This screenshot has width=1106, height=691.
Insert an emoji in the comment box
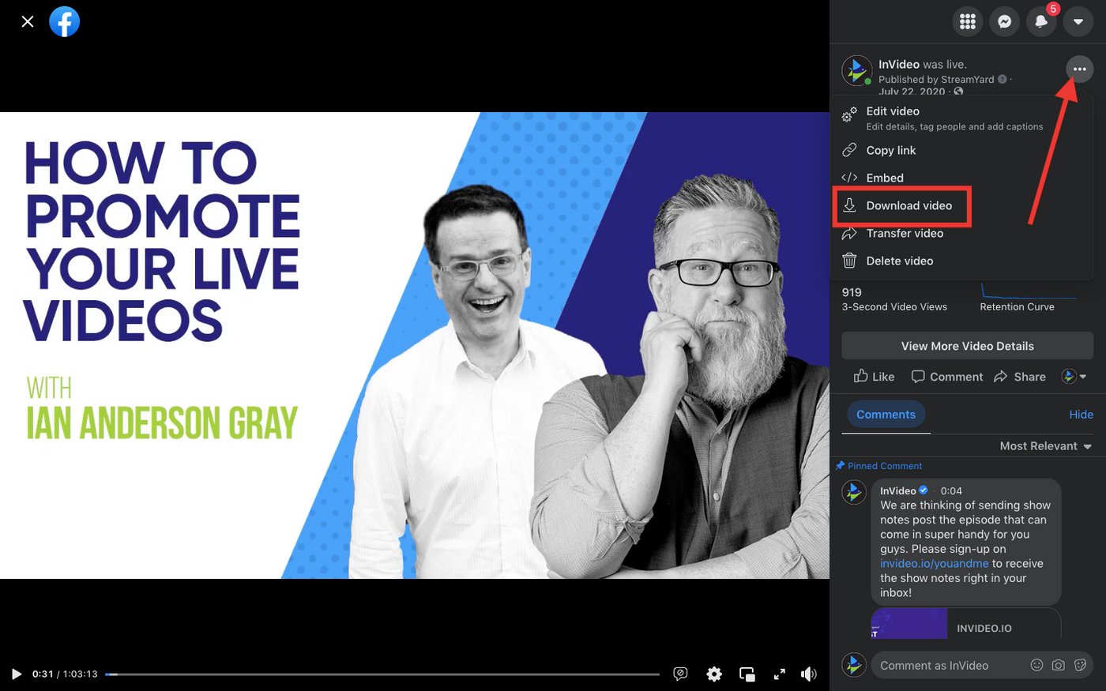(x=1037, y=665)
